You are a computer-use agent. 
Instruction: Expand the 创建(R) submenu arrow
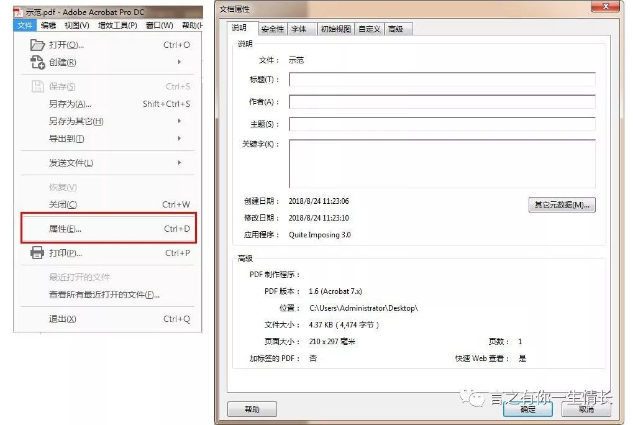point(180,62)
